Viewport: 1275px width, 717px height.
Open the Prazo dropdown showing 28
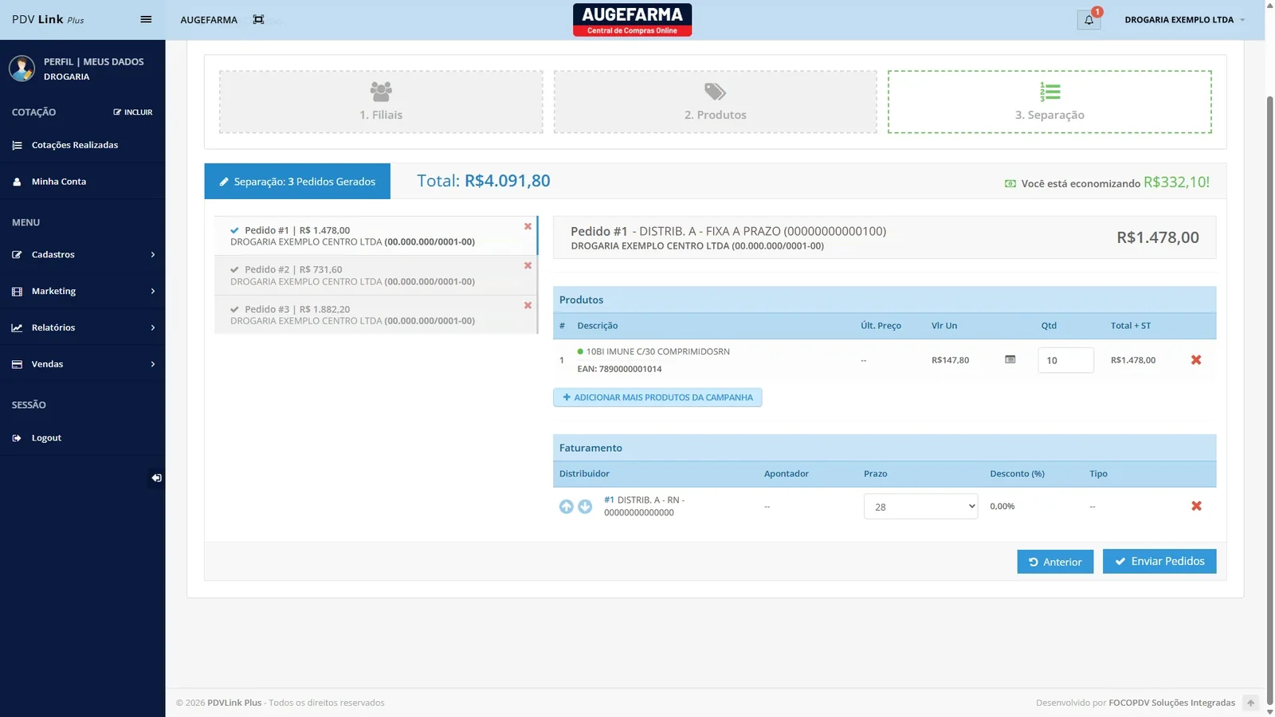pos(920,507)
